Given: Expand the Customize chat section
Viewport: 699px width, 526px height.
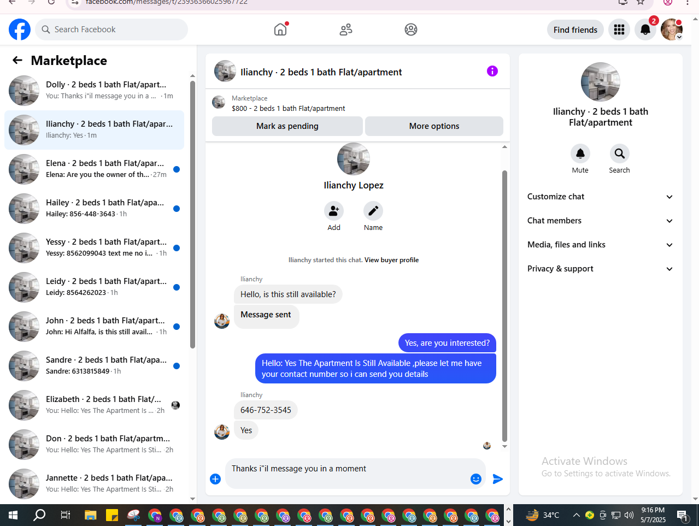Looking at the screenshot, I should click(x=601, y=197).
